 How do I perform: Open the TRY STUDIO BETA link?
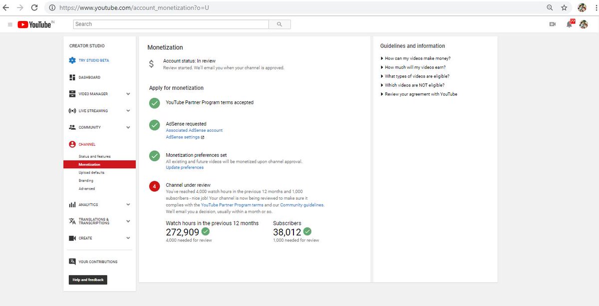[x=94, y=60]
